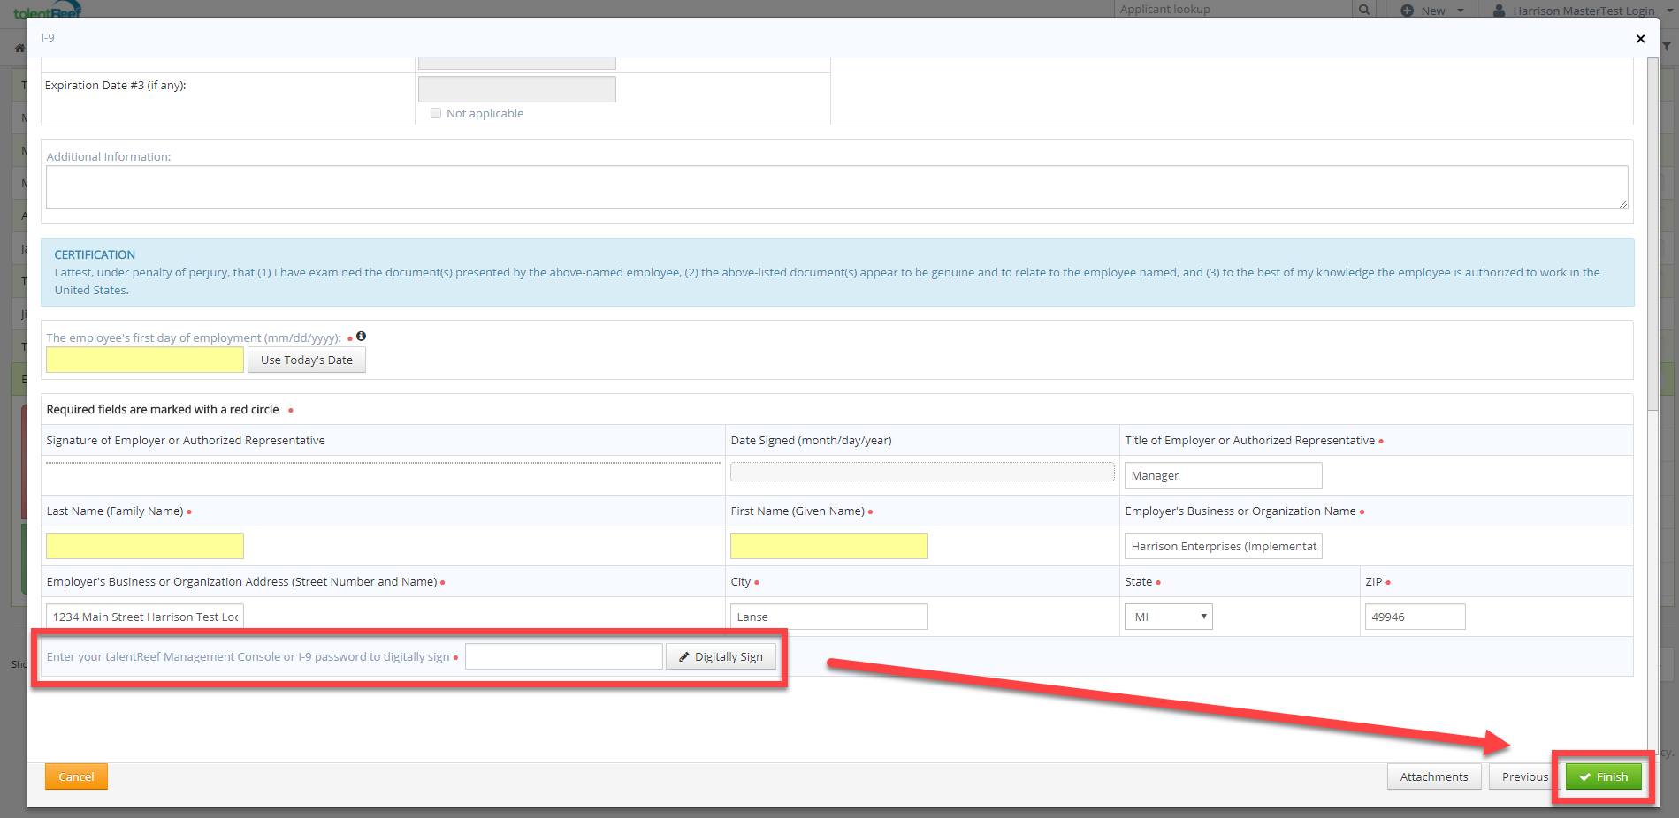Click the I-9 password input field
The height and width of the screenshot is (818, 1679).
coord(563,656)
